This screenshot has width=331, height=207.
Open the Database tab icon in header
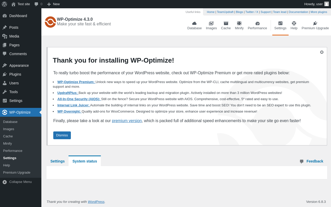coord(194,23)
